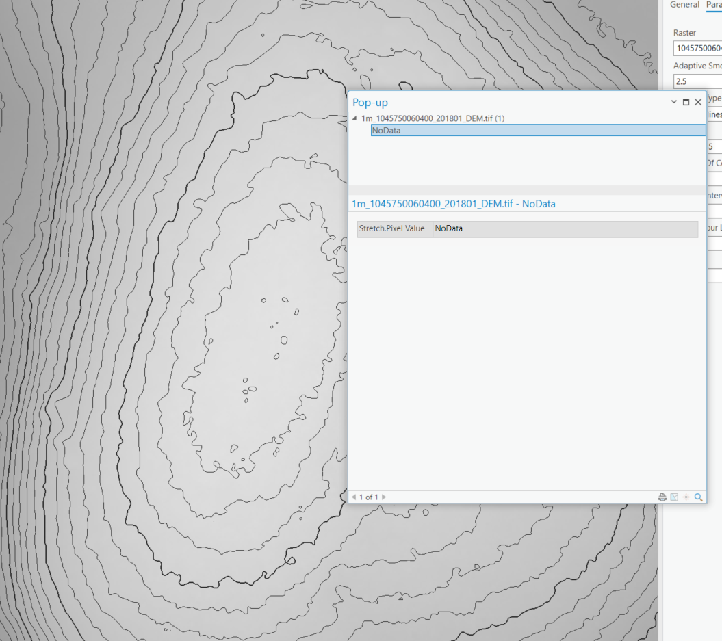This screenshot has height=641, width=722.
Task: Close the Pop-up window
Action: 698,102
